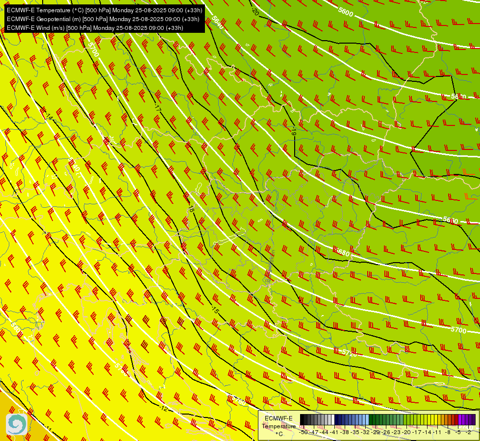This screenshot has width=480, height=441.
Task: Click the swirl logo icon in the corner
Action: pos(17,424)
